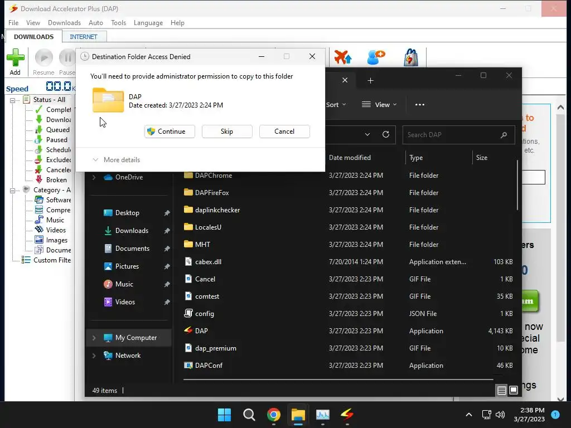Click the Explorer refresh button
571x428 pixels.
(x=386, y=135)
